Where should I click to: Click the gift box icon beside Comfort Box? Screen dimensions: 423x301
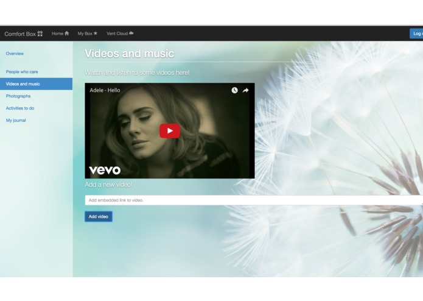tap(40, 34)
